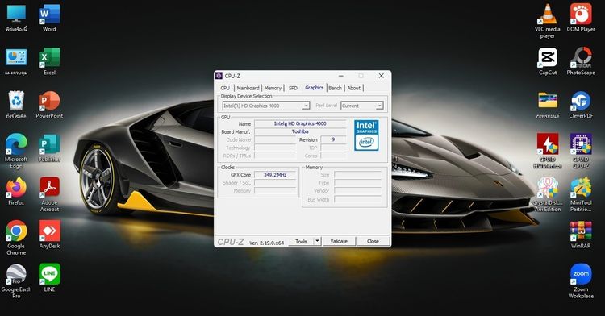Switch to the About tab

click(354, 88)
